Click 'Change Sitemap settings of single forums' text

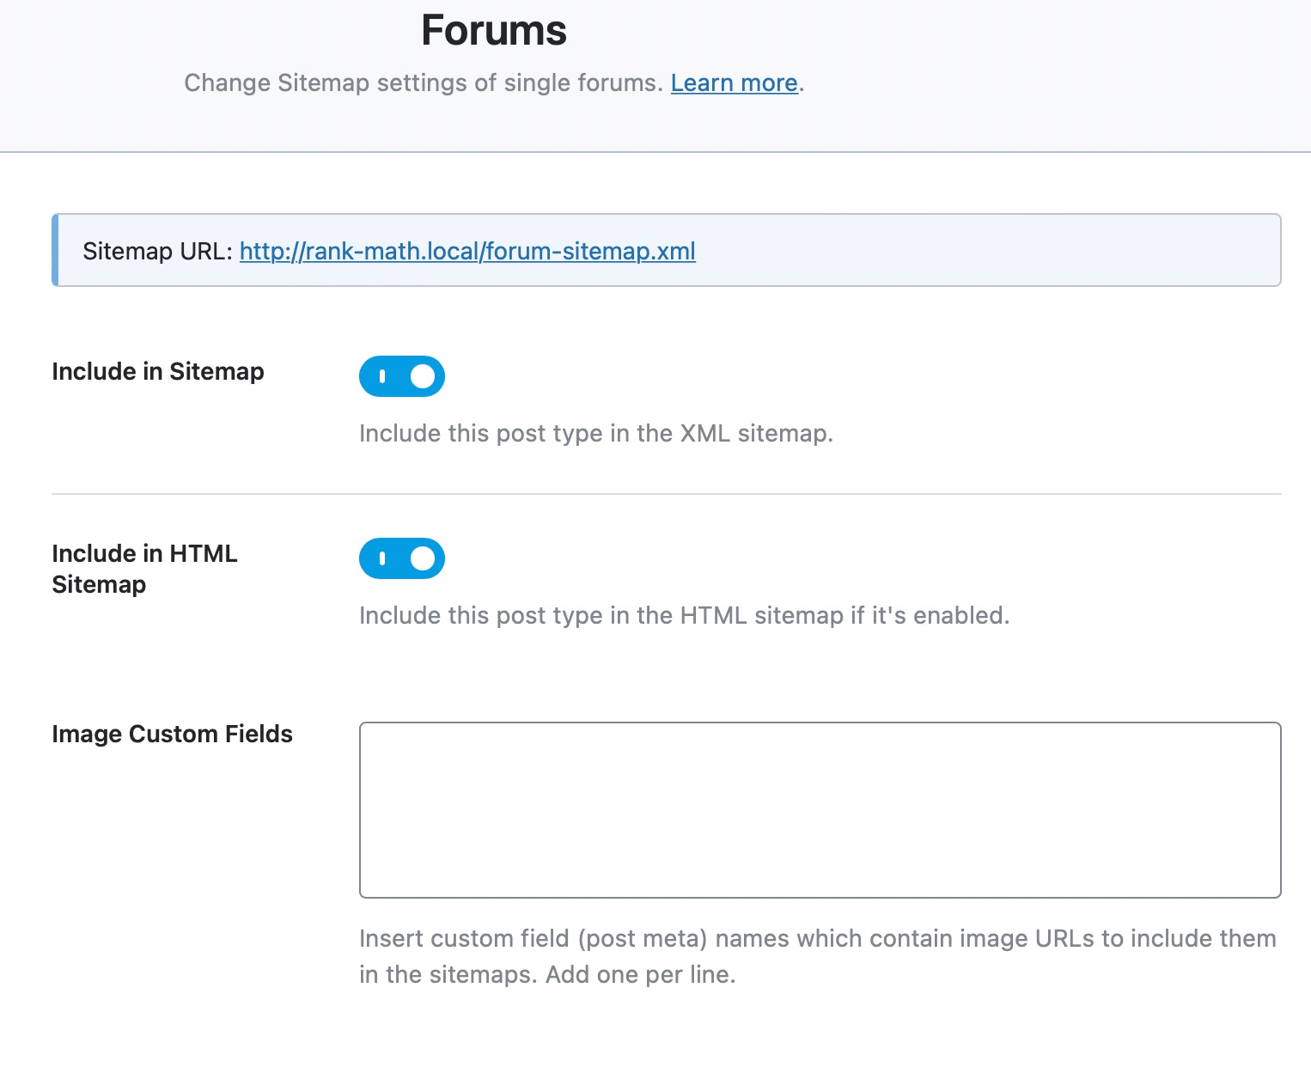click(424, 83)
